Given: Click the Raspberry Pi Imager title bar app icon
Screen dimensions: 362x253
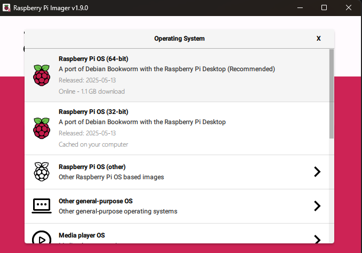Looking at the screenshot, I should (x=6, y=7).
